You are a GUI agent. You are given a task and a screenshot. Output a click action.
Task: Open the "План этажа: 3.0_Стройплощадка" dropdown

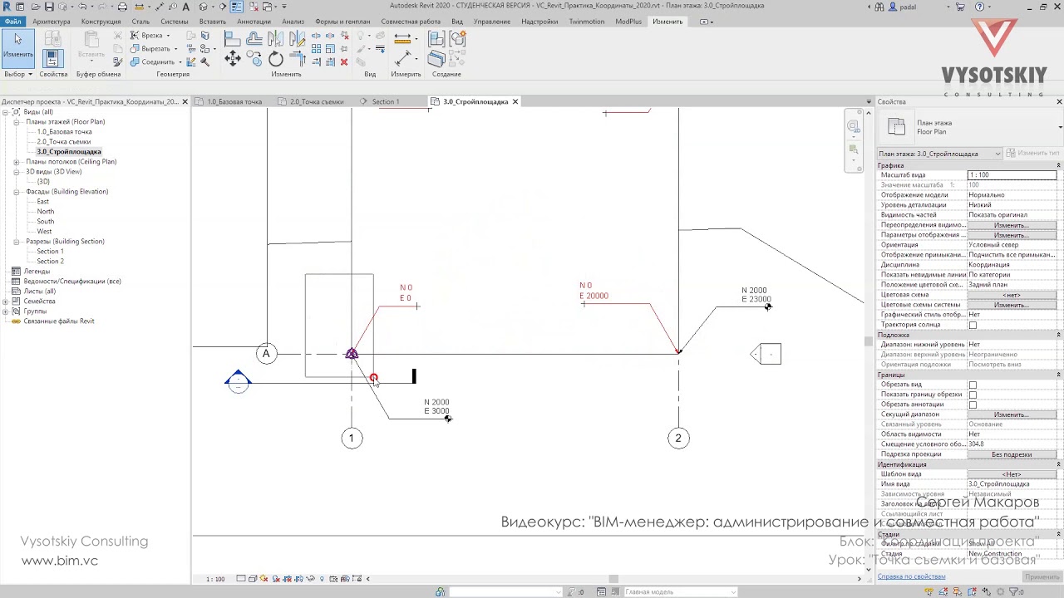pyautogui.click(x=940, y=154)
